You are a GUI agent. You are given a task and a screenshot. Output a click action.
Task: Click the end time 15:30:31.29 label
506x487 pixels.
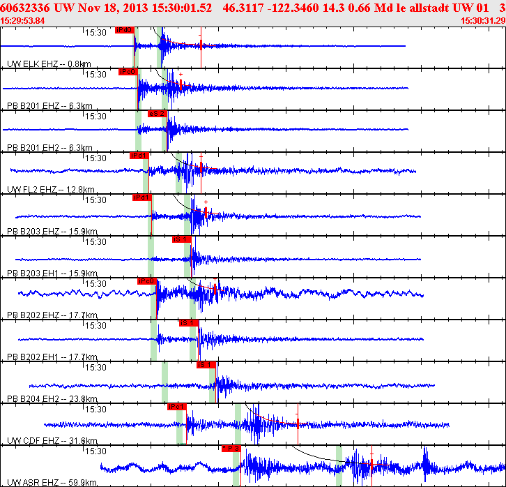click(x=483, y=21)
